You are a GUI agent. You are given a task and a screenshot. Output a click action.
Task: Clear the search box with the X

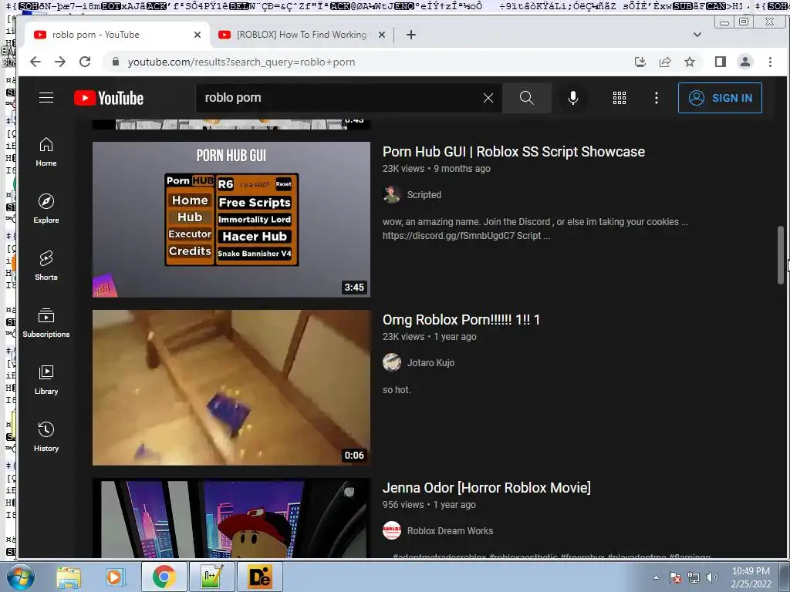(x=488, y=98)
